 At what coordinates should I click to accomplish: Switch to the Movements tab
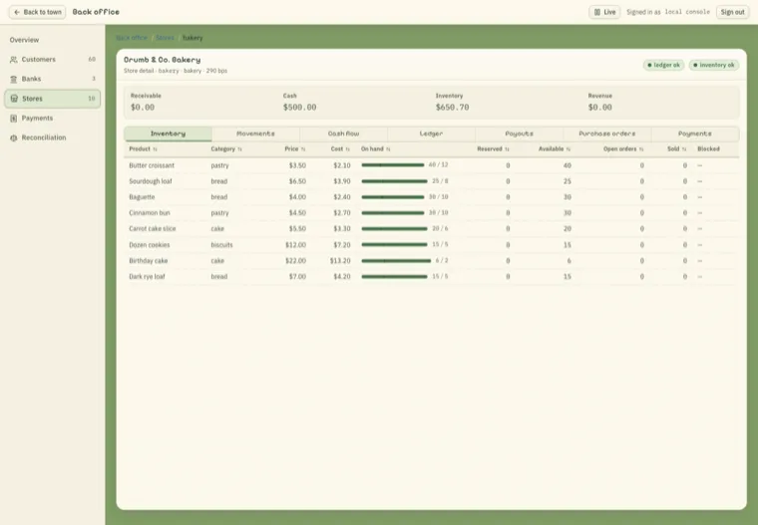(255, 133)
